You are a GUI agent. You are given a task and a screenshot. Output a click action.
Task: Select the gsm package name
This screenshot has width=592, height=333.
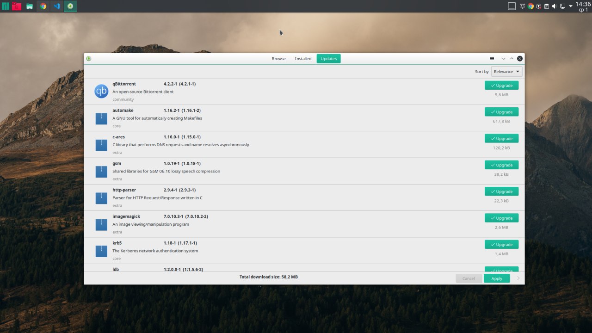pos(117,164)
